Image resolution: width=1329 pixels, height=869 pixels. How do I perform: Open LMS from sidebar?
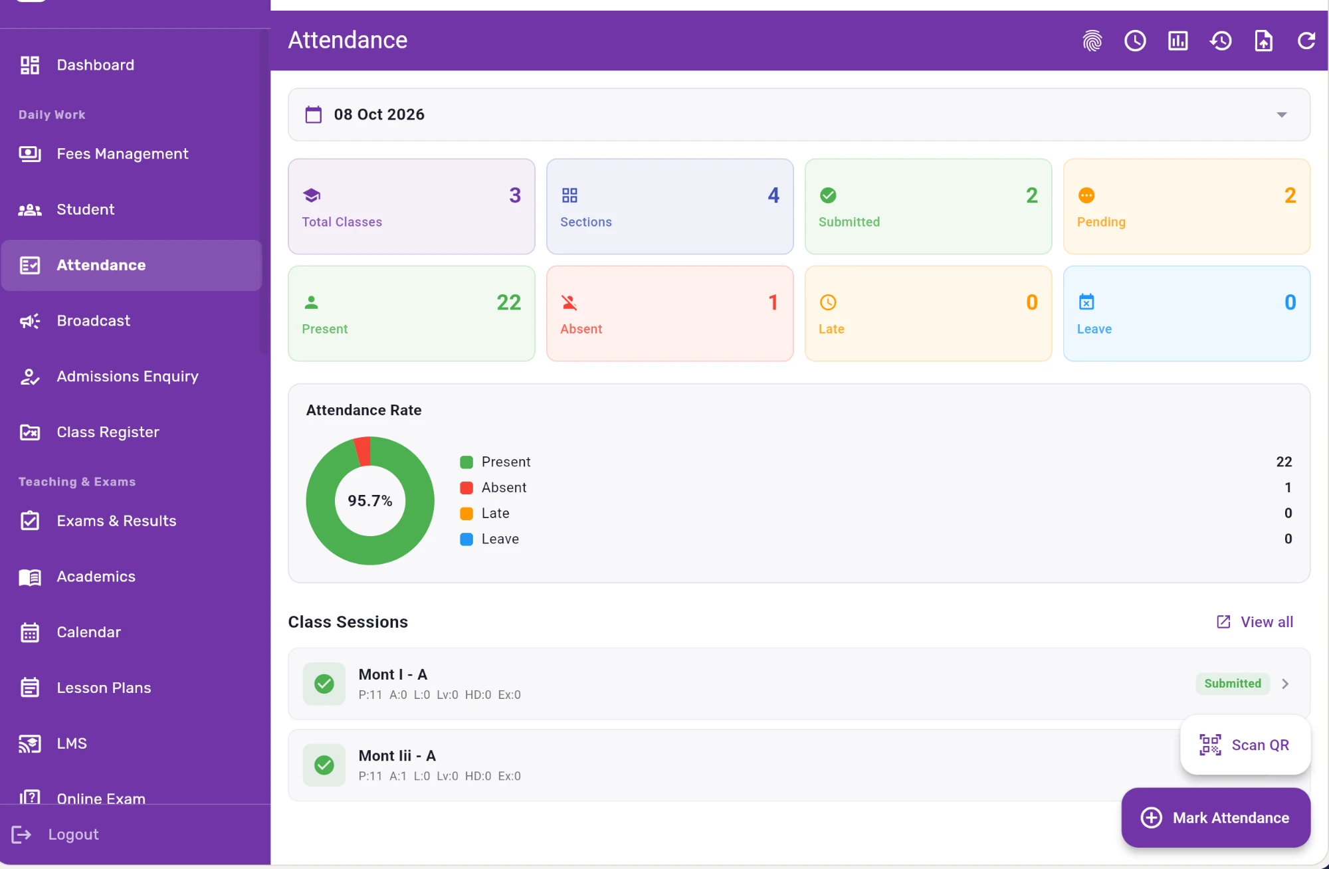point(132,743)
